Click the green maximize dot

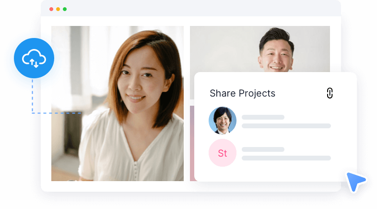coord(65,9)
